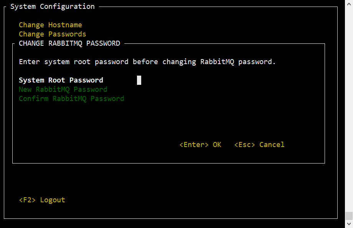Viewport: 353px width, 228px height.
Task: Click the <Esc> key hint
Action: pos(244,145)
